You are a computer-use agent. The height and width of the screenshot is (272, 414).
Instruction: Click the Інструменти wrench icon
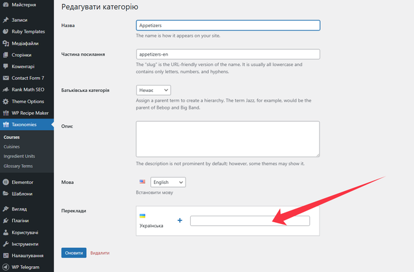coord(6,244)
